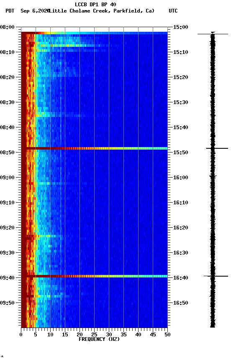
Task: Click the '5' frequency axis label
Action: (36, 335)
